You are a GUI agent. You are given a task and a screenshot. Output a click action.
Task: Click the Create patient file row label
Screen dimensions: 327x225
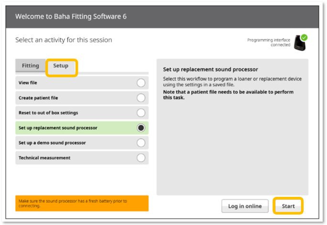tap(38, 98)
